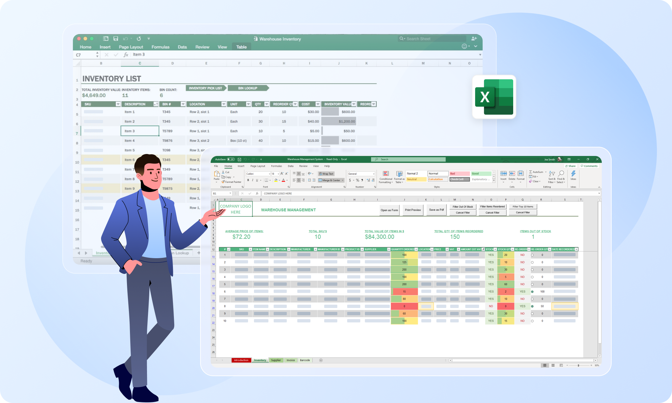Click the Filter Top 10 Items button
Viewport: 672px width, 403px height.
tap(523, 207)
